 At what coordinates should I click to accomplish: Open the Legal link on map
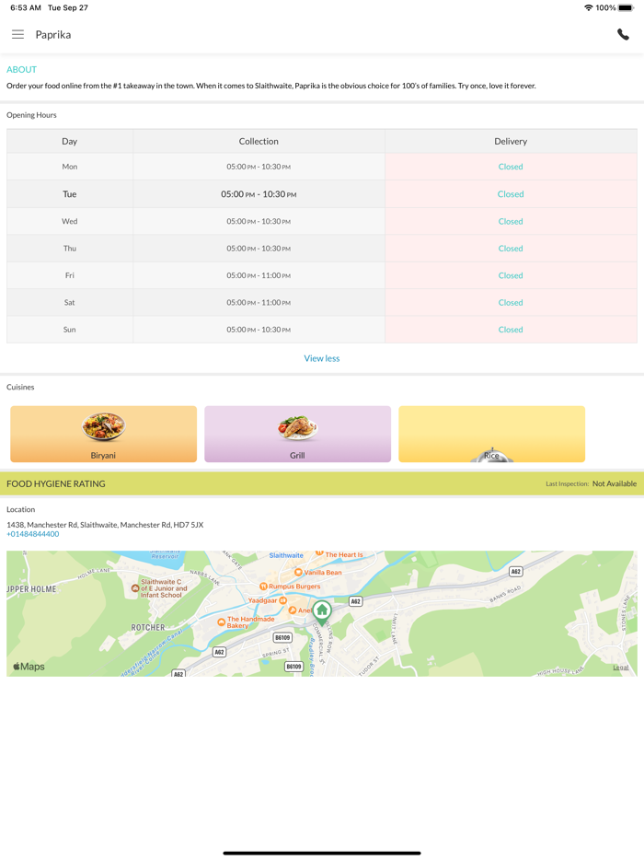pos(620,668)
